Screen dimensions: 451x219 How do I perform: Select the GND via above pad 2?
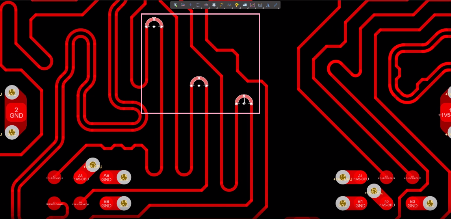(12, 93)
